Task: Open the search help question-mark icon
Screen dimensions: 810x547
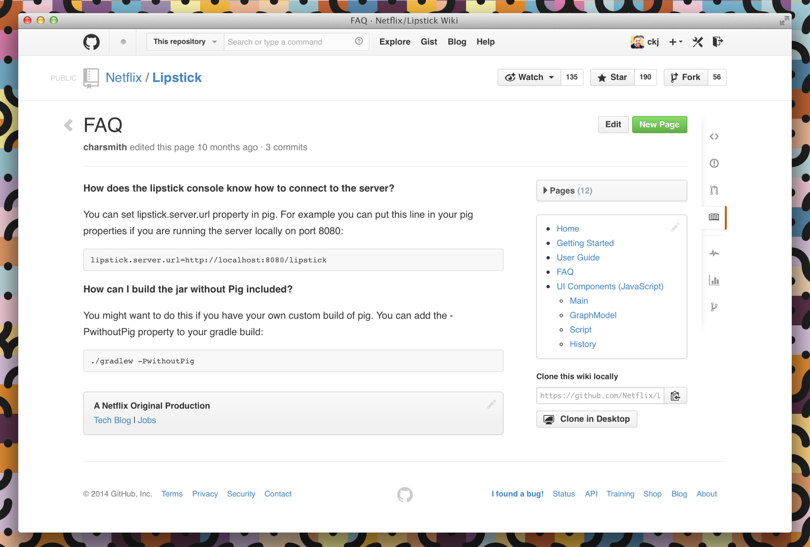Action: pyautogui.click(x=359, y=41)
